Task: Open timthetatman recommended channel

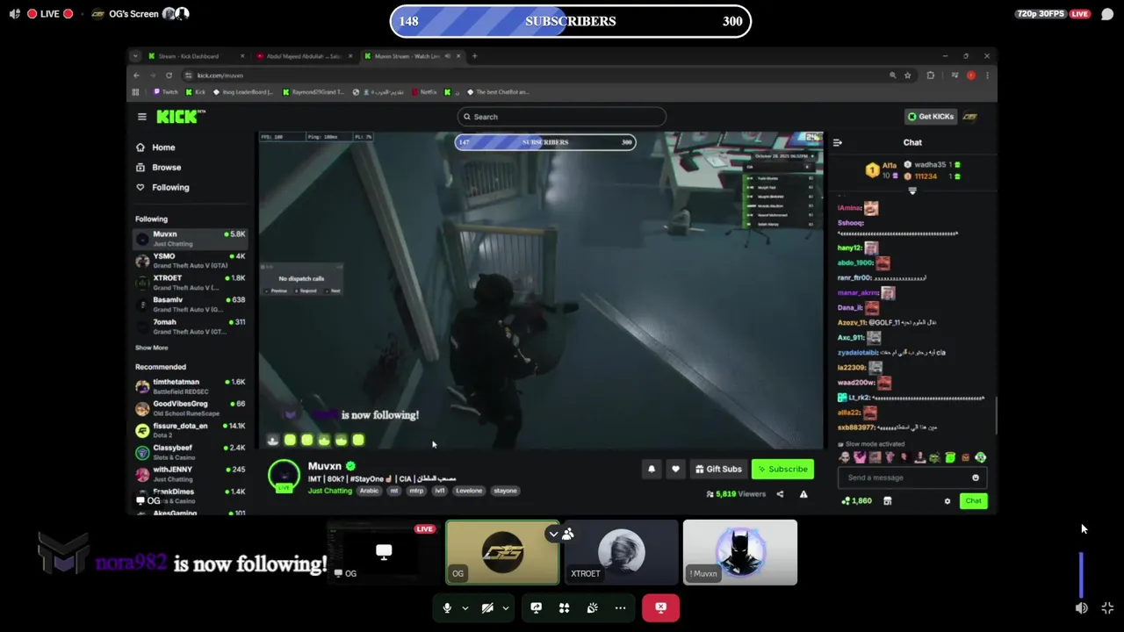Action: point(191,386)
